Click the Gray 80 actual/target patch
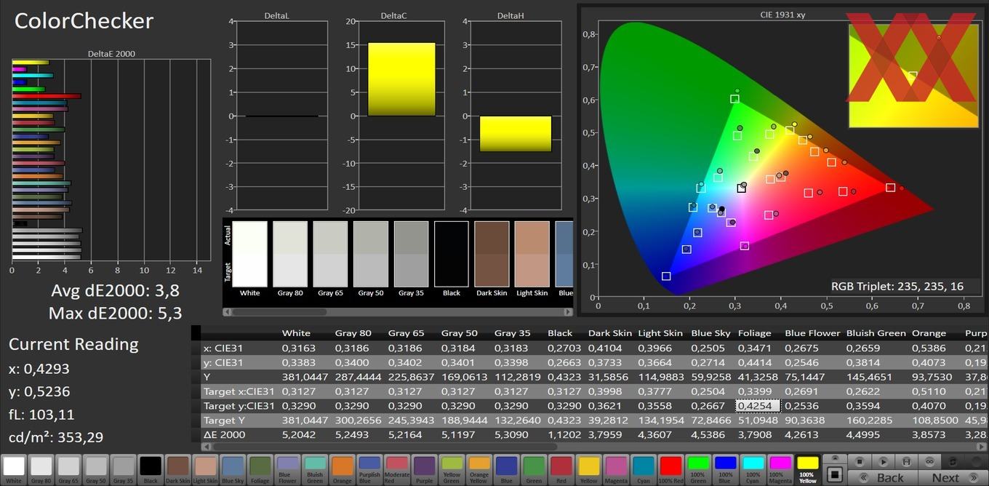Viewport: 989px width, 486px height. pyautogui.click(x=290, y=254)
